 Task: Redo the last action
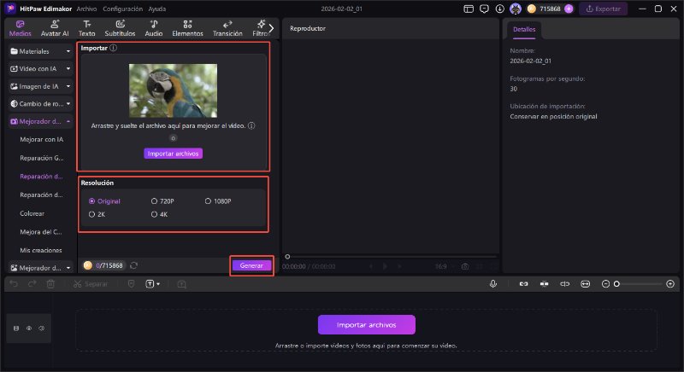pyautogui.click(x=32, y=284)
